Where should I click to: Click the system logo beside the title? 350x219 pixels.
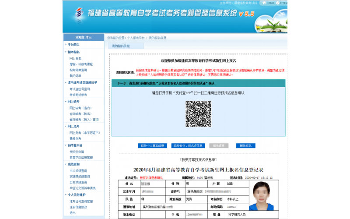point(79,13)
